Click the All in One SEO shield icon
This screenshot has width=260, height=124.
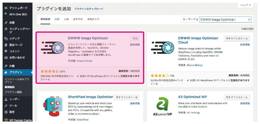(x=6, y=14)
